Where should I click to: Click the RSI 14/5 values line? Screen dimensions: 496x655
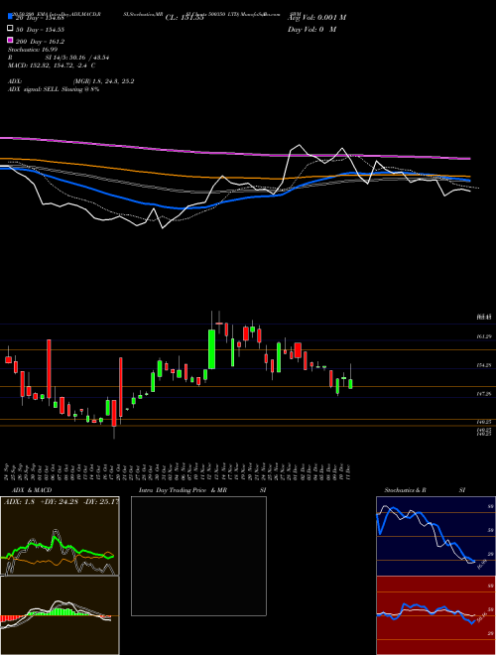[x=59, y=58]
